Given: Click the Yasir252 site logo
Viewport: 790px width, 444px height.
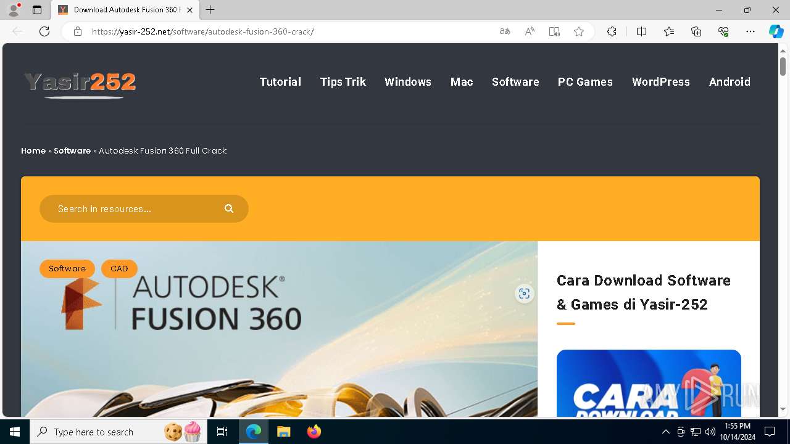Looking at the screenshot, I should (x=80, y=84).
